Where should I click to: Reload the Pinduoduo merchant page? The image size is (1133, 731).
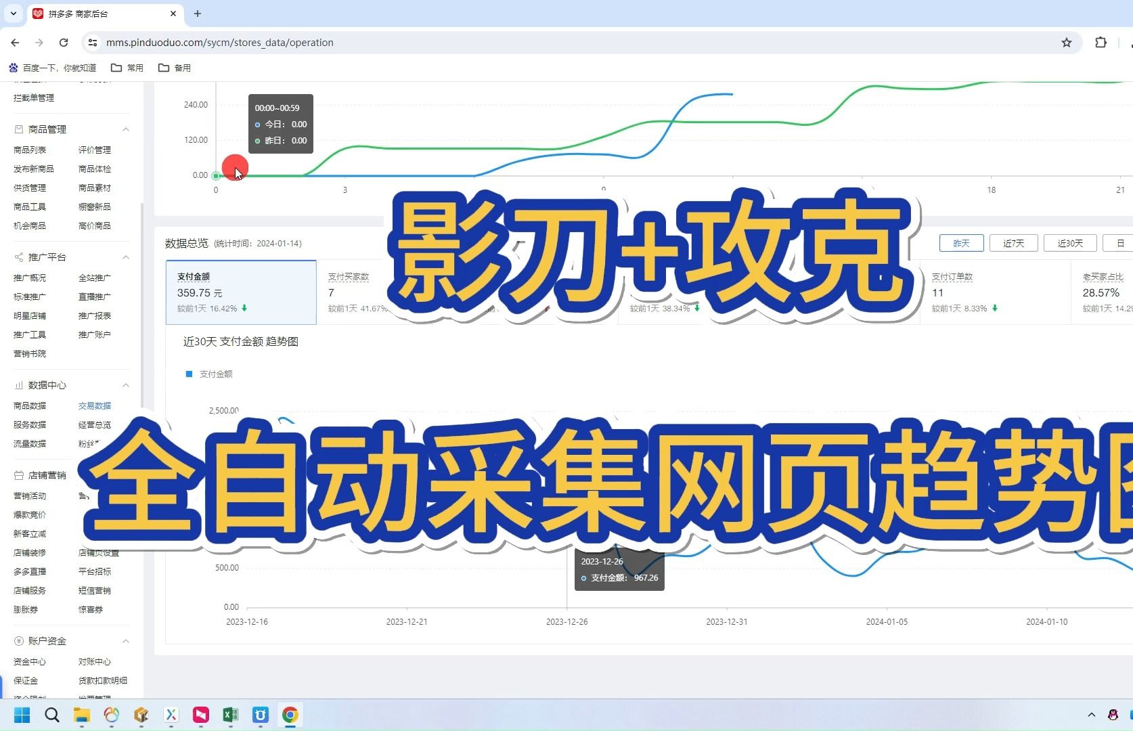pos(64,43)
